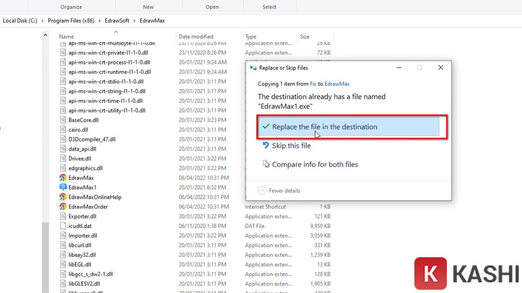Click the icudtl.dat file icon
The width and height of the screenshot is (522, 293).
coord(63,226)
